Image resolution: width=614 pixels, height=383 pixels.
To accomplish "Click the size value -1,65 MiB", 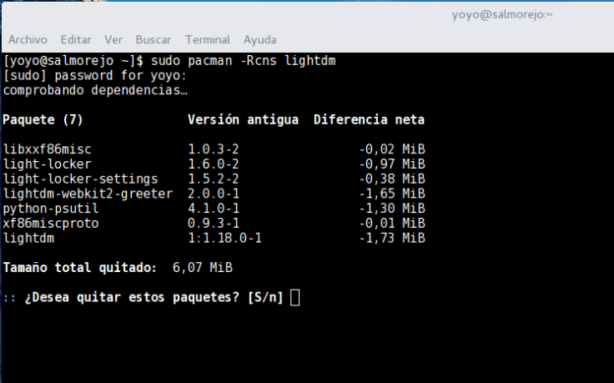I will (392, 194).
